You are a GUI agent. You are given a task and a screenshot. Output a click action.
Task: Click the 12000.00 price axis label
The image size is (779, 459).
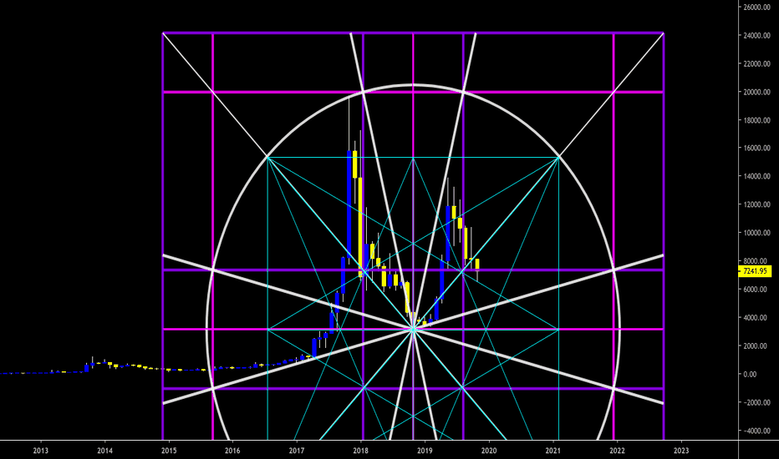(x=756, y=205)
